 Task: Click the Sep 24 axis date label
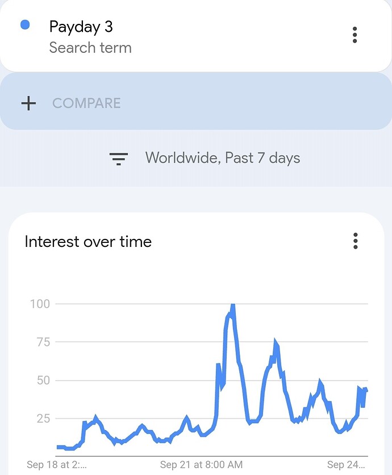click(x=346, y=464)
